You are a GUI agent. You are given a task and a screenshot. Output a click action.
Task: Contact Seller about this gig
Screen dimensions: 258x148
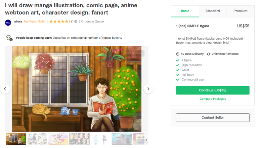point(213,118)
